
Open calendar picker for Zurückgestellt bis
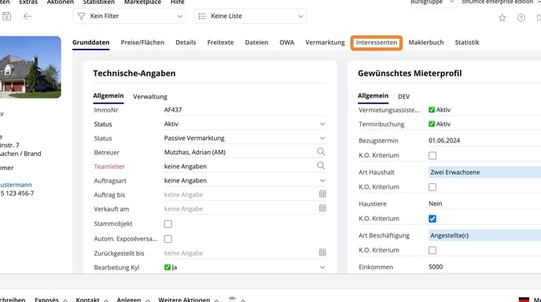322,252
